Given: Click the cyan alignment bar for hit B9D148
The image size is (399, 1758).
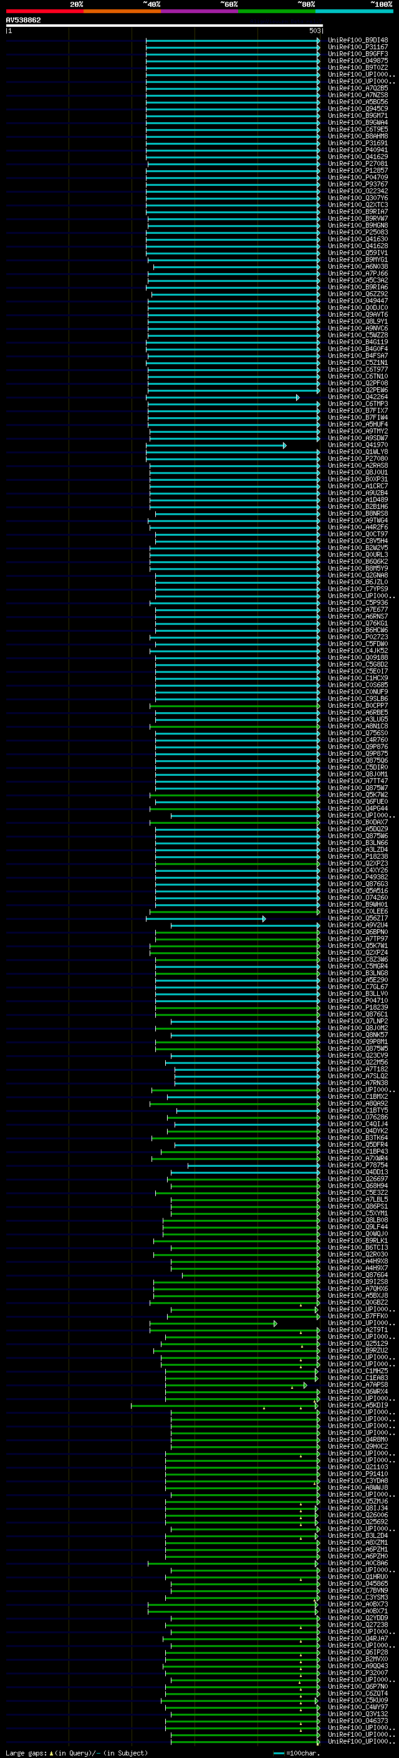Looking at the screenshot, I should coord(233,41).
